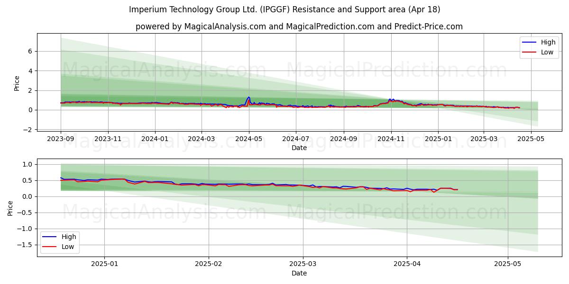Click the '2024-09' tick on the top chart

point(344,140)
